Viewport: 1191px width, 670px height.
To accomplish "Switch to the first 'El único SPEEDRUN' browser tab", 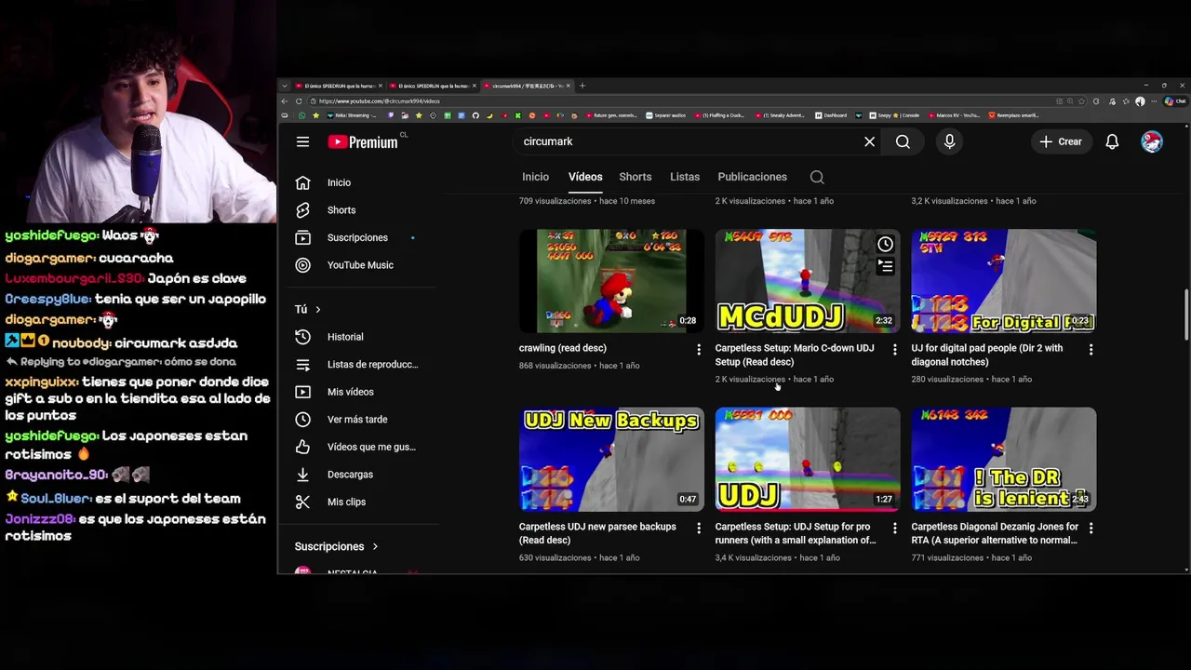I will (339, 86).
